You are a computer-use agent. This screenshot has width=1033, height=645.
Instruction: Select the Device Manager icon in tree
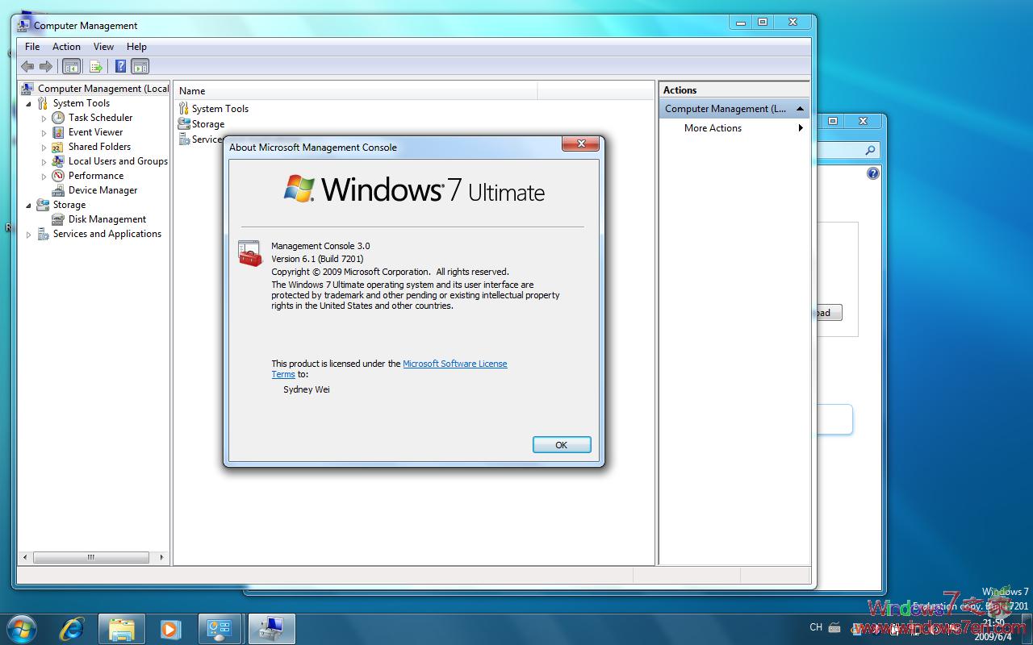click(58, 190)
